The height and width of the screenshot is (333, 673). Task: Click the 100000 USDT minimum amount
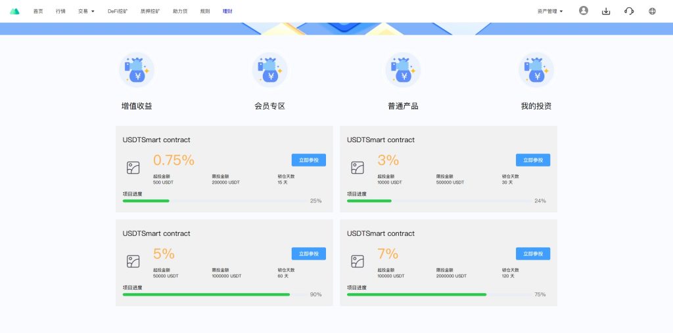coord(391,276)
